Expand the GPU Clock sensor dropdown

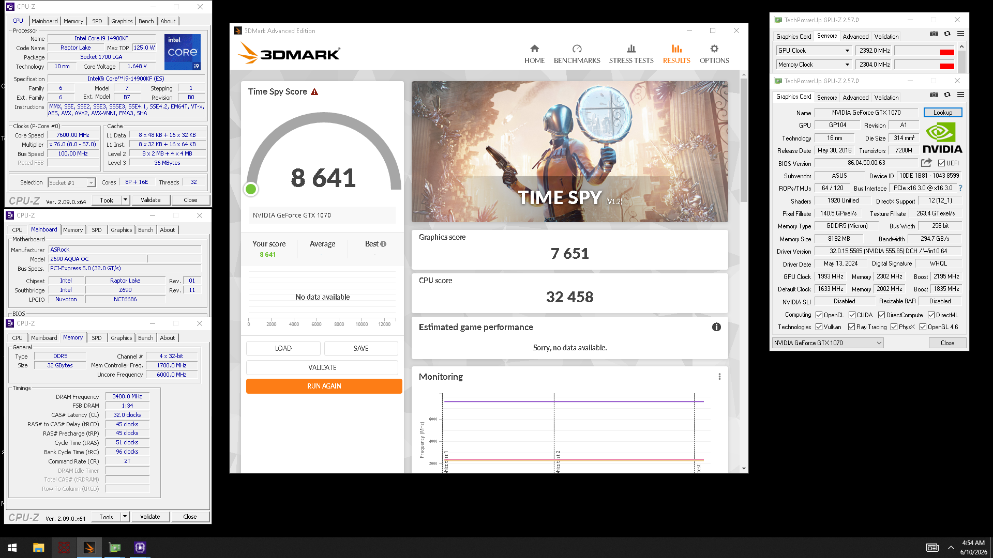pyautogui.click(x=847, y=51)
